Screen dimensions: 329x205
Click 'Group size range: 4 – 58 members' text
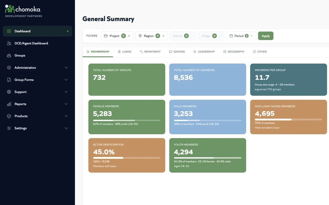pyautogui.click(x=275, y=85)
